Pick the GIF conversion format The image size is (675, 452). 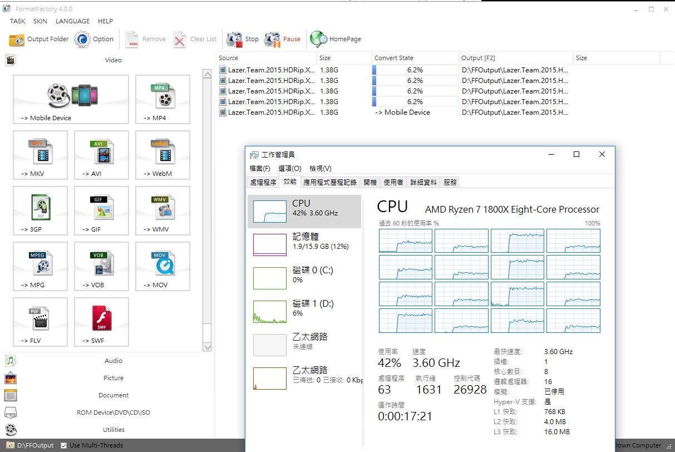point(101,211)
